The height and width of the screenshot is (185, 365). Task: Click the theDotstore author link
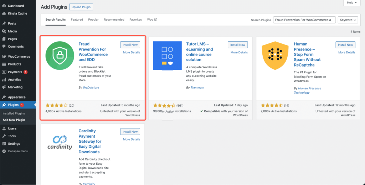(90, 87)
